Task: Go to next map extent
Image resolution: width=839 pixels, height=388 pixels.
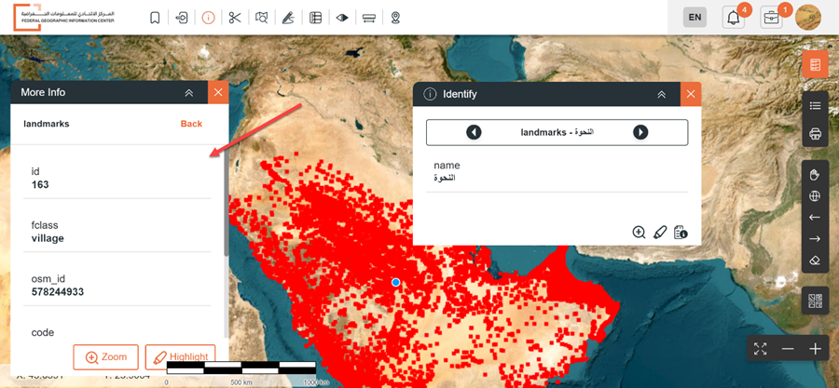Action: tap(815, 238)
